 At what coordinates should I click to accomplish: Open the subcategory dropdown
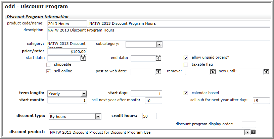(x=144, y=44)
